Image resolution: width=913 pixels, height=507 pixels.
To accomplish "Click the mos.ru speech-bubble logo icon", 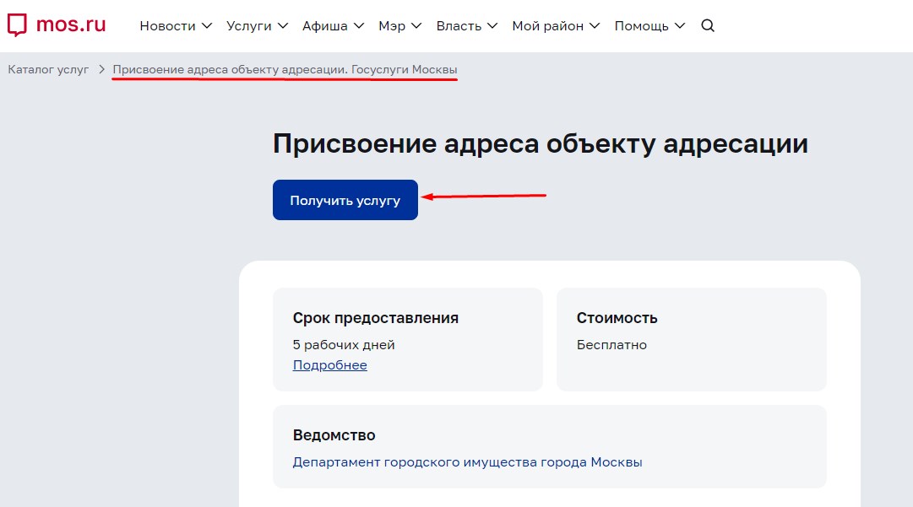I will click(x=17, y=25).
